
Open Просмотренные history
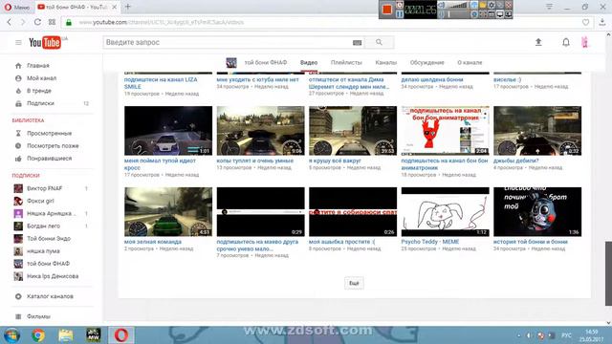click(49, 134)
